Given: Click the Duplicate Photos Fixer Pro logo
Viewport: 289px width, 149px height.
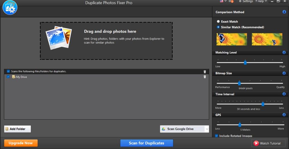Looking at the screenshot, I should pos(10,7).
